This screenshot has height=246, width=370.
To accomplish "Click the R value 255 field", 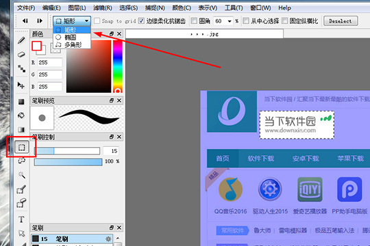I will click(50, 62).
